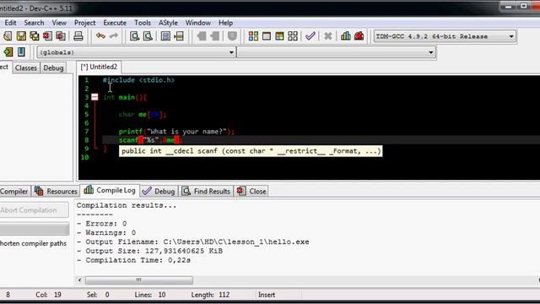Click the 'char me' declaration line

pos(143,115)
